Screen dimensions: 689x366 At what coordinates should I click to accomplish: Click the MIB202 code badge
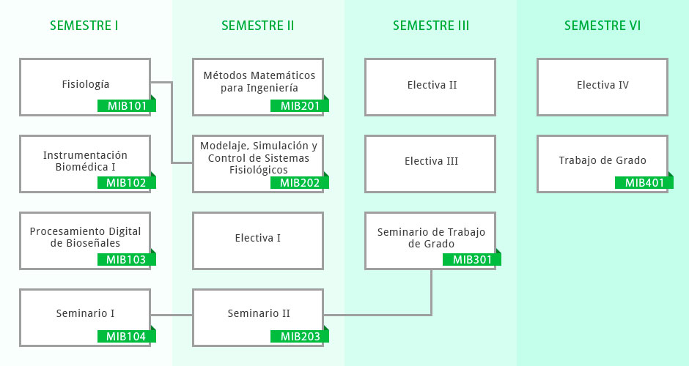pos(300,182)
